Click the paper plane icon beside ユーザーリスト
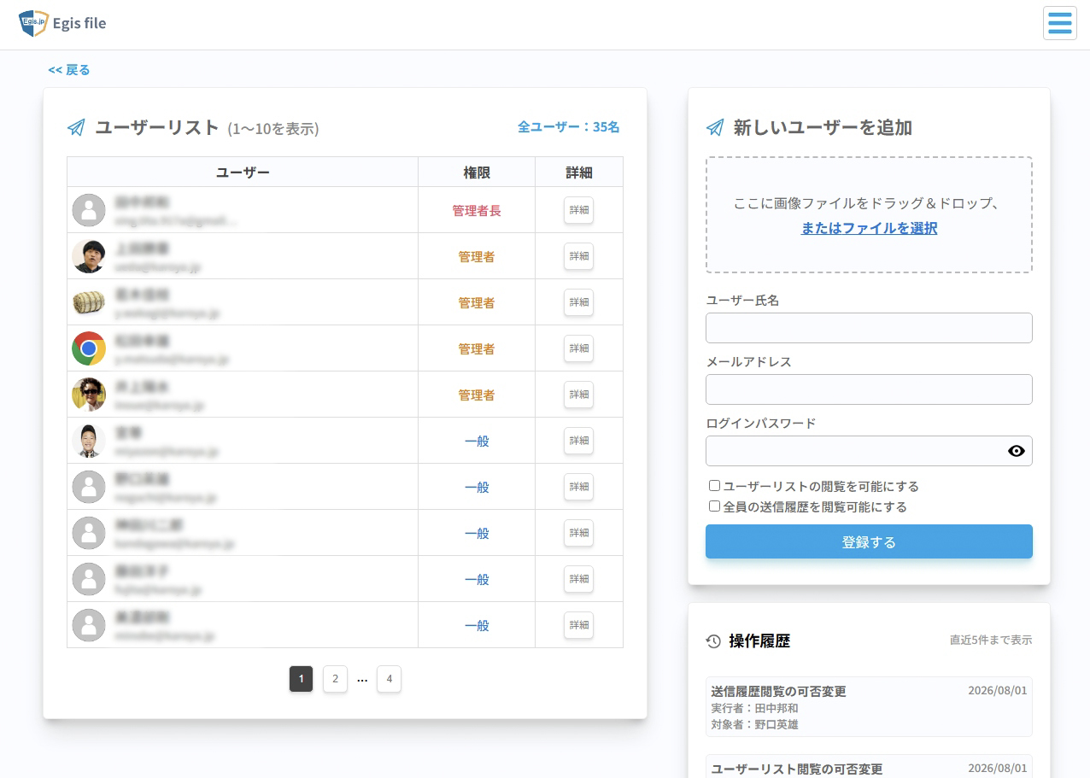This screenshot has height=778, width=1090. 76,128
